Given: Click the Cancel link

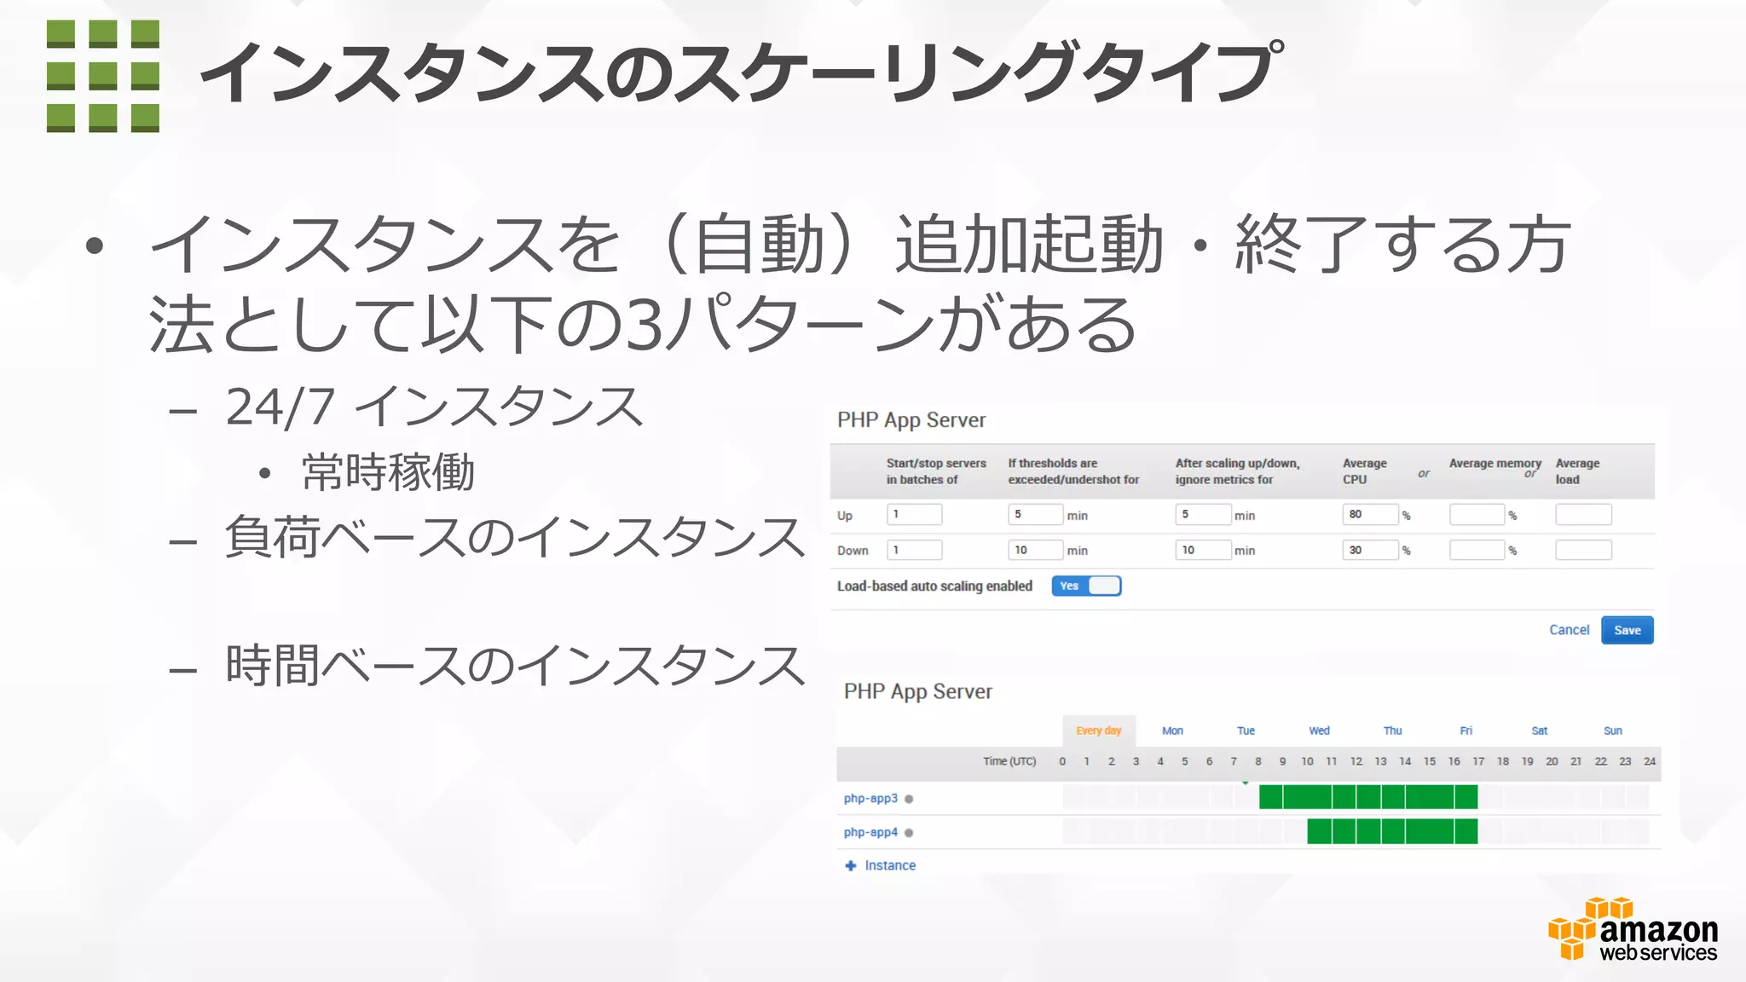Looking at the screenshot, I should click(x=1569, y=630).
